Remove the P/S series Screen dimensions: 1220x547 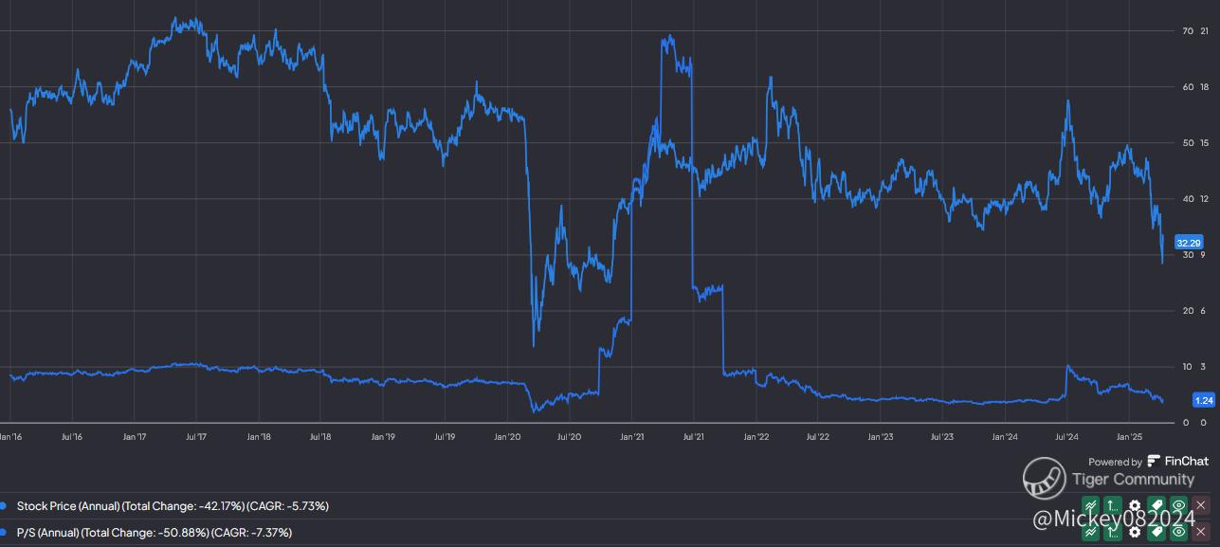(x=1201, y=532)
